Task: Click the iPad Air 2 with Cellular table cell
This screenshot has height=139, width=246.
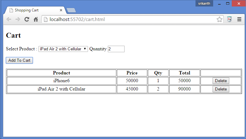Action: click(61, 89)
